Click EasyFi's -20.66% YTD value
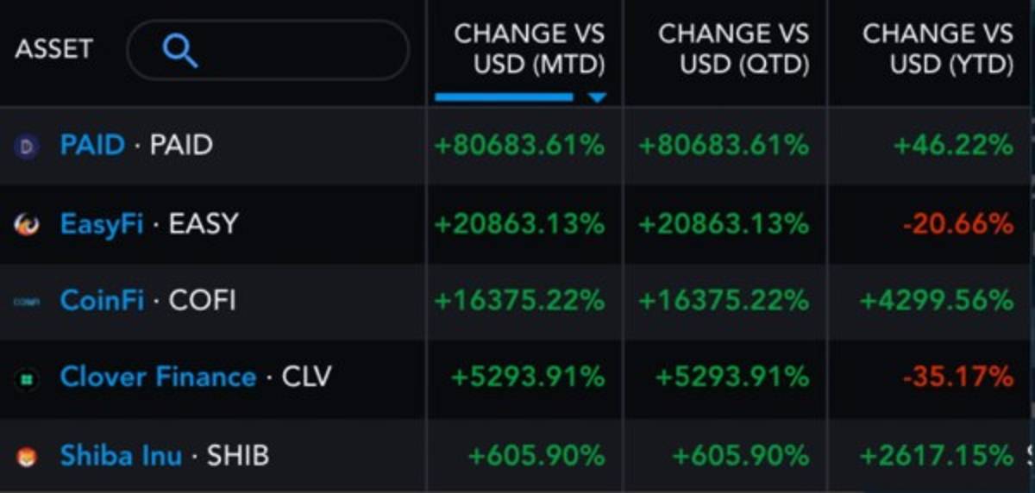This screenshot has width=1035, height=493. [x=957, y=224]
